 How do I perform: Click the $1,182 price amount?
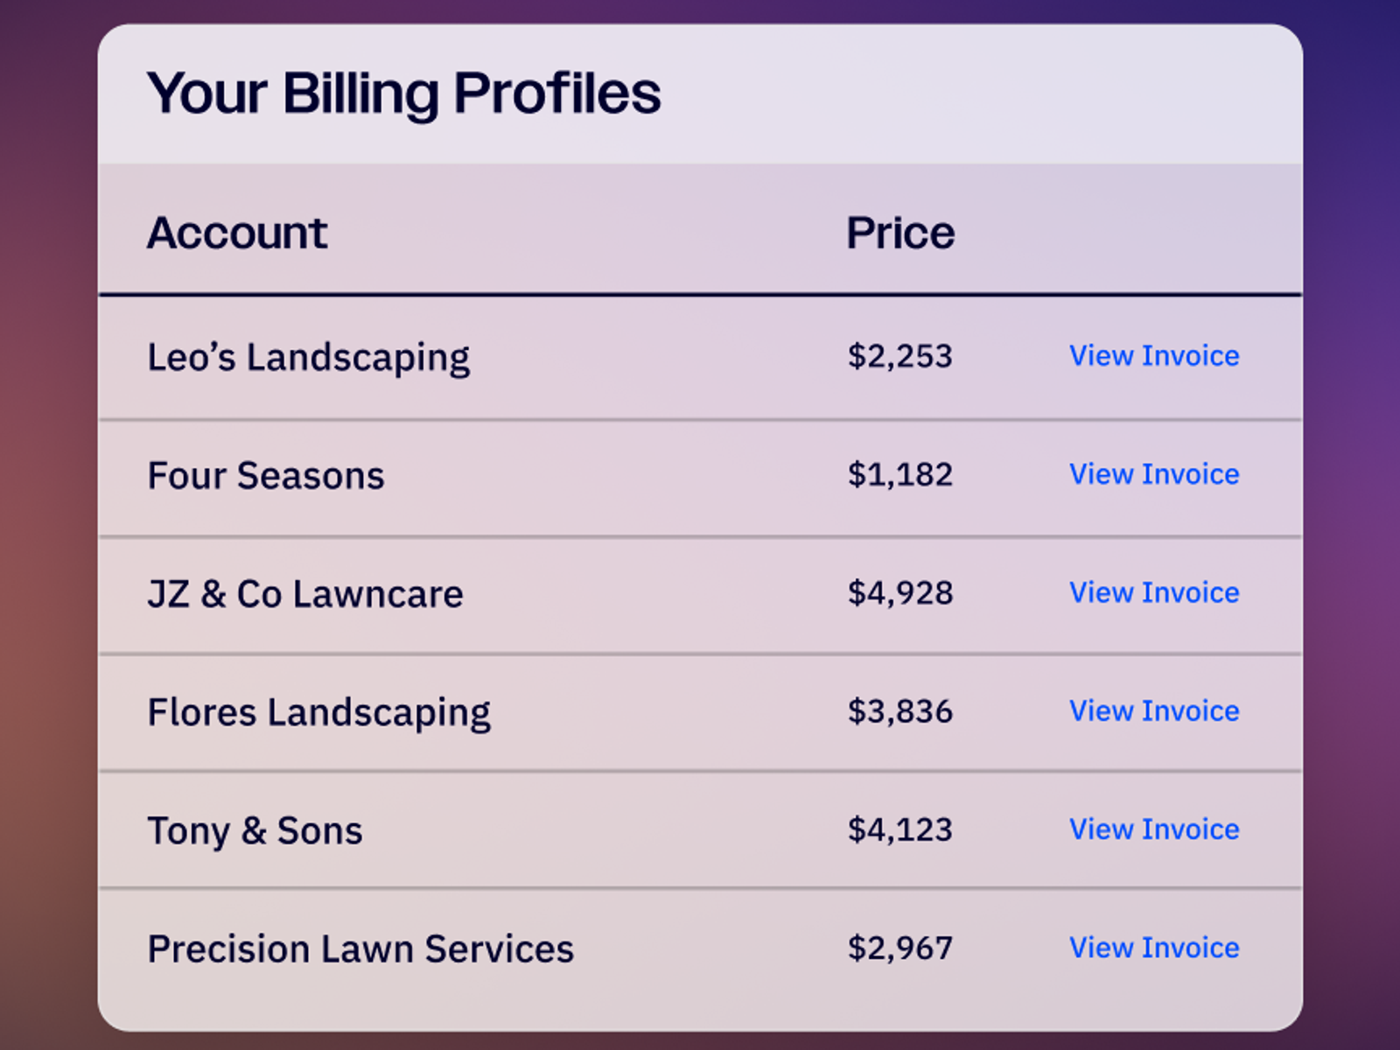[899, 474]
